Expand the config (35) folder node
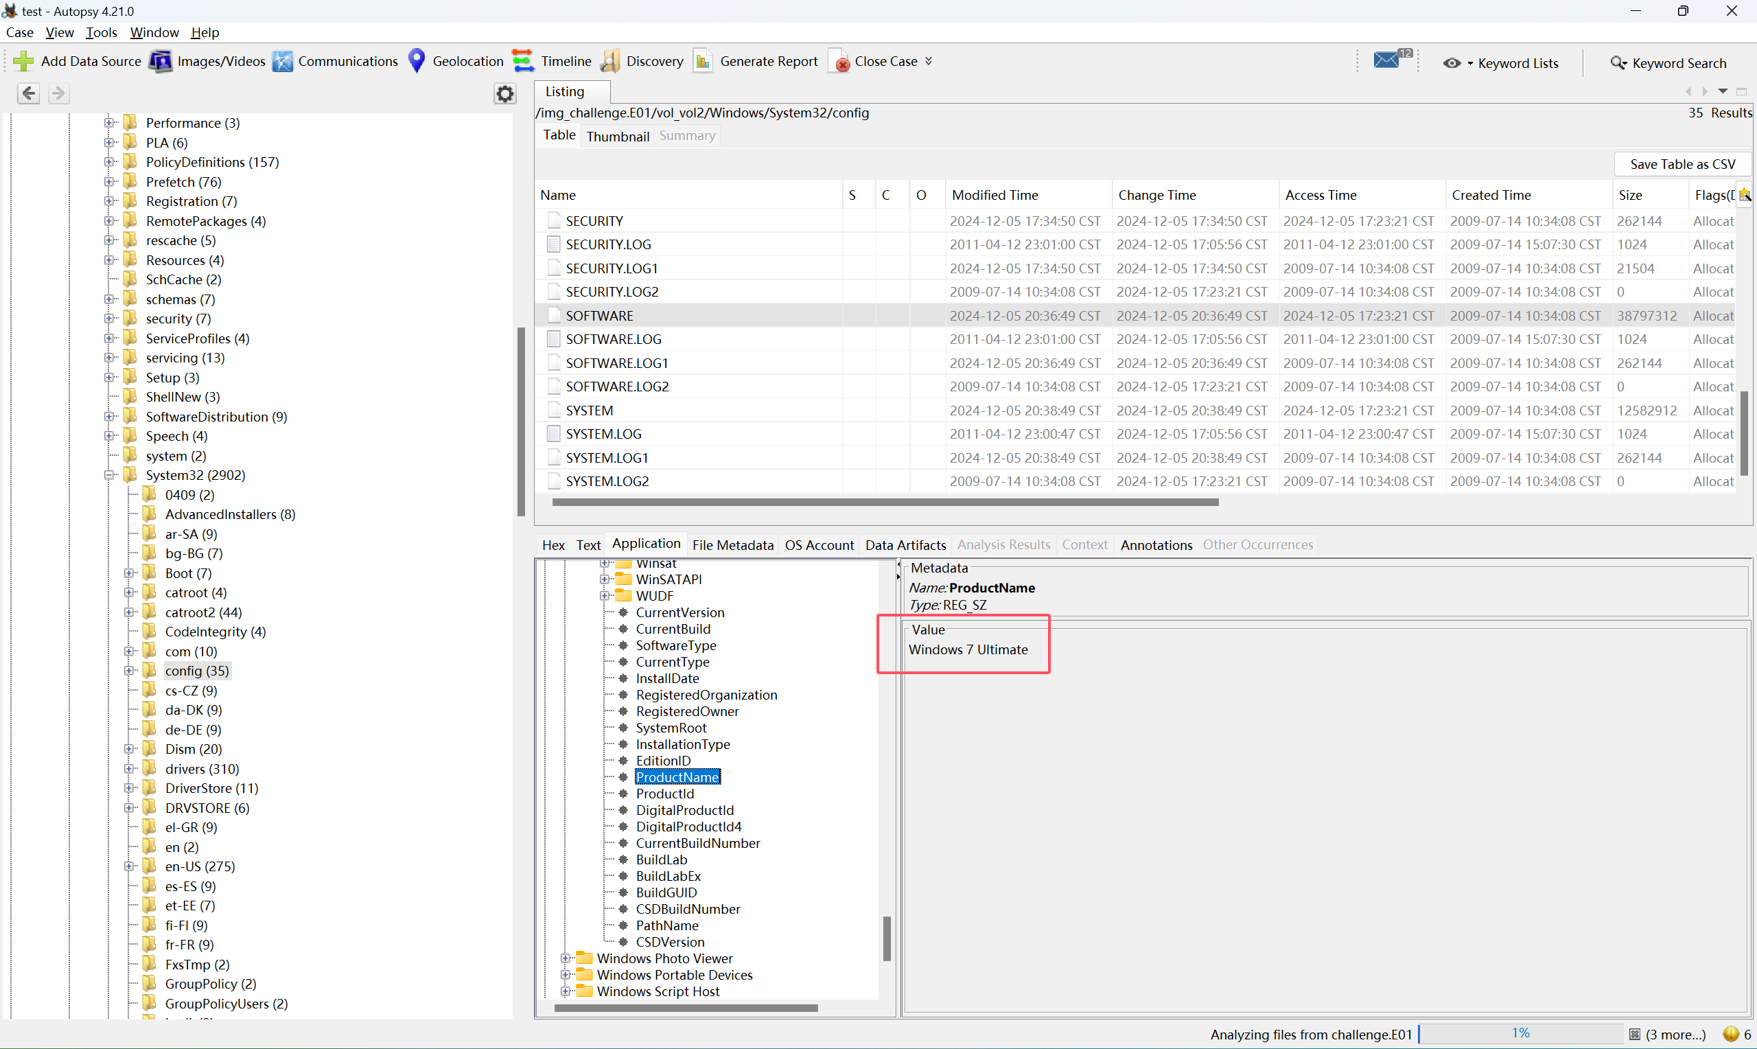 [129, 670]
